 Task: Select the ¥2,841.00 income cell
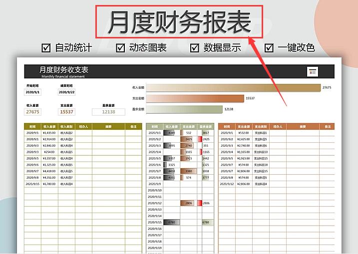click(x=49, y=145)
